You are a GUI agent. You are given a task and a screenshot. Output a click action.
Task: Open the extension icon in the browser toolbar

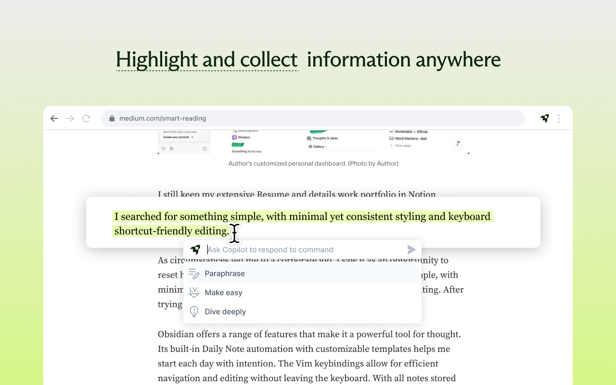[x=545, y=118]
